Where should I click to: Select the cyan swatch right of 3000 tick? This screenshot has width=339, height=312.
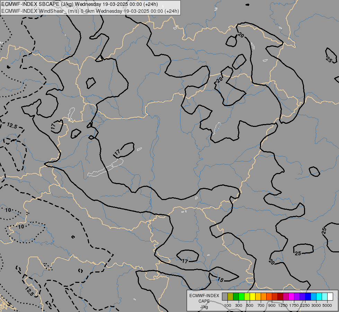coord(319,296)
